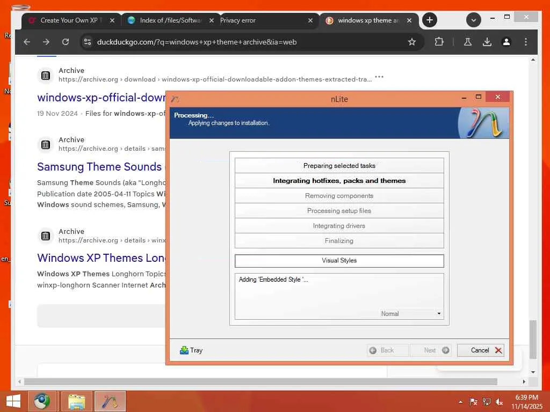Open the browser icon on the taskbar
Screen dimensions: 550x412
pyautogui.click(x=42, y=401)
